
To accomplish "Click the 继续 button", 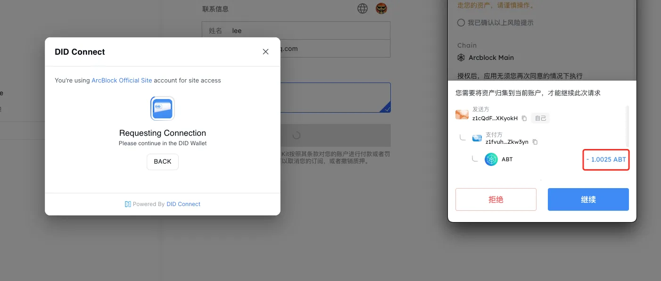I will [588, 199].
